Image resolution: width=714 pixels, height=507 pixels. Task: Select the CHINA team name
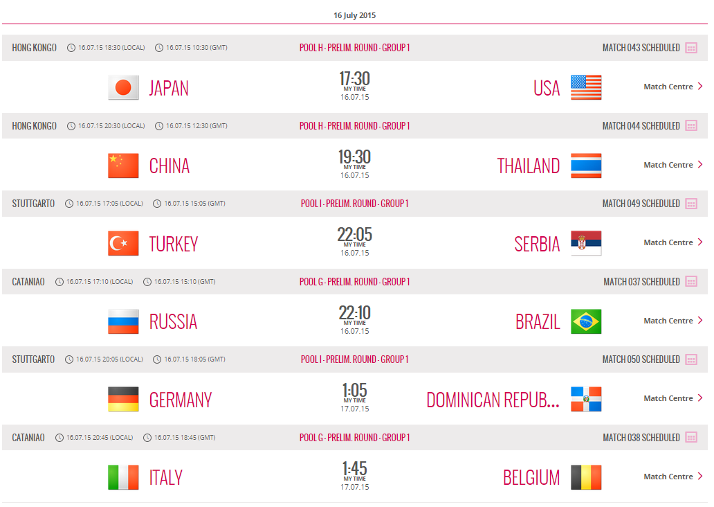[170, 166]
